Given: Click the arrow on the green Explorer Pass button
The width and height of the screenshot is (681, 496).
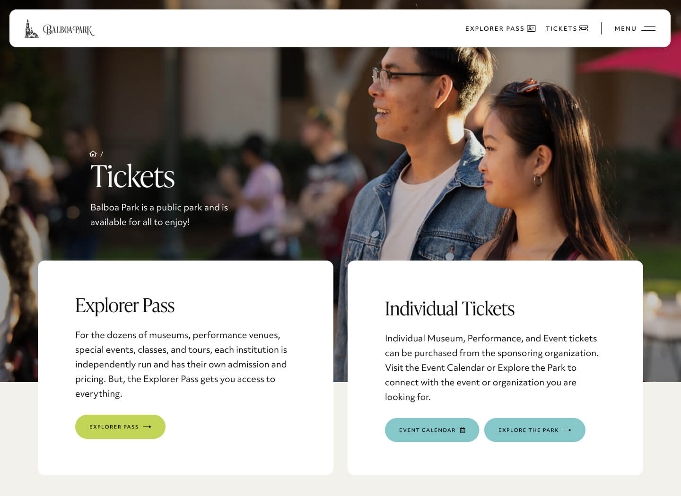Looking at the screenshot, I should pos(147,426).
